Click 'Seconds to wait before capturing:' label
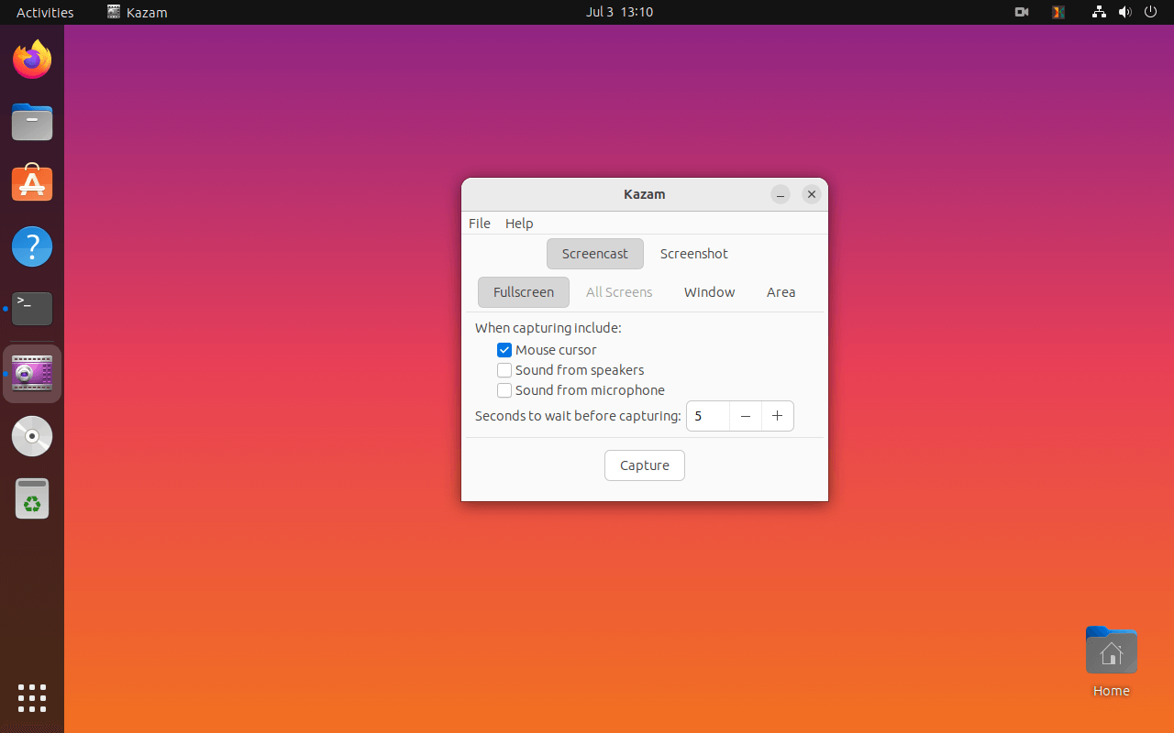The width and height of the screenshot is (1174, 733). (x=578, y=416)
